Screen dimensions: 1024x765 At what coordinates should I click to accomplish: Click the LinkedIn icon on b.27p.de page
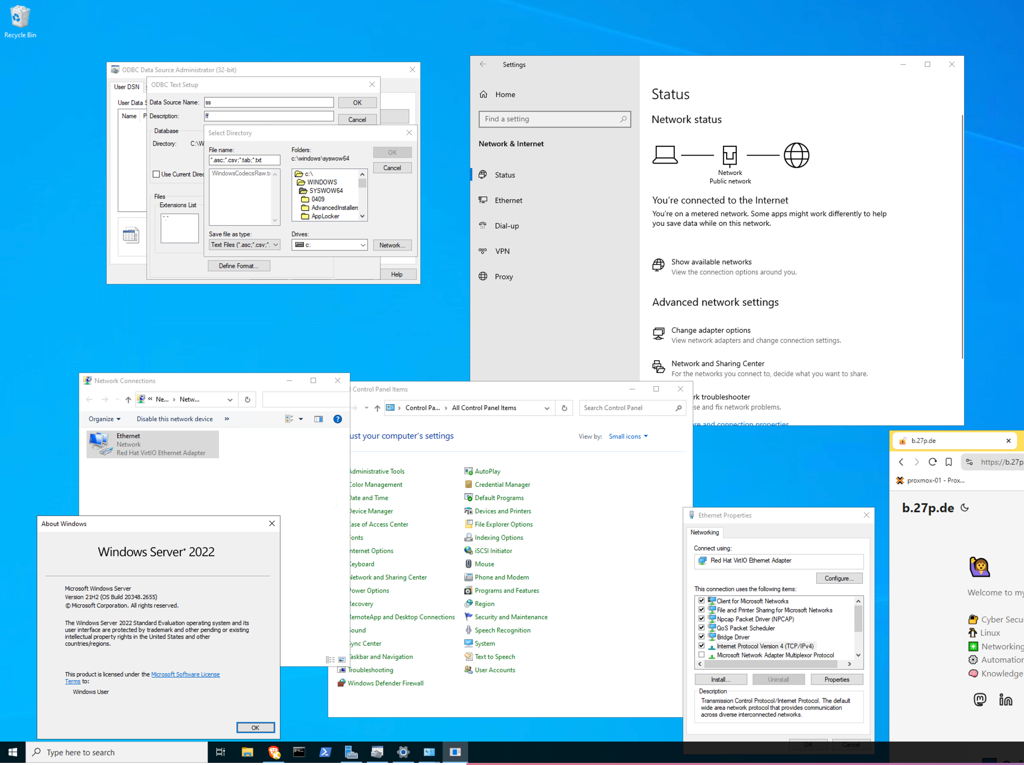[x=1005, y=700]
